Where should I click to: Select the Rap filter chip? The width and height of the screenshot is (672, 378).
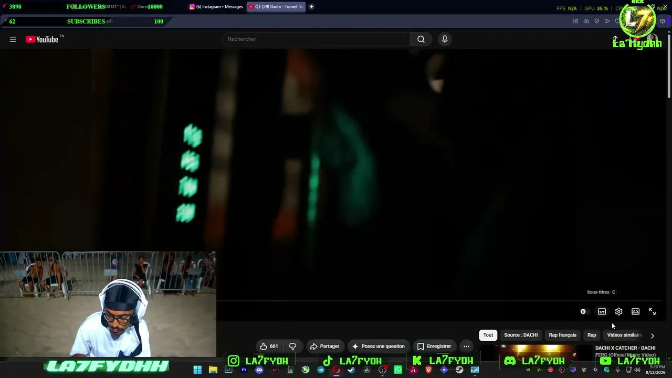point(592,335)
